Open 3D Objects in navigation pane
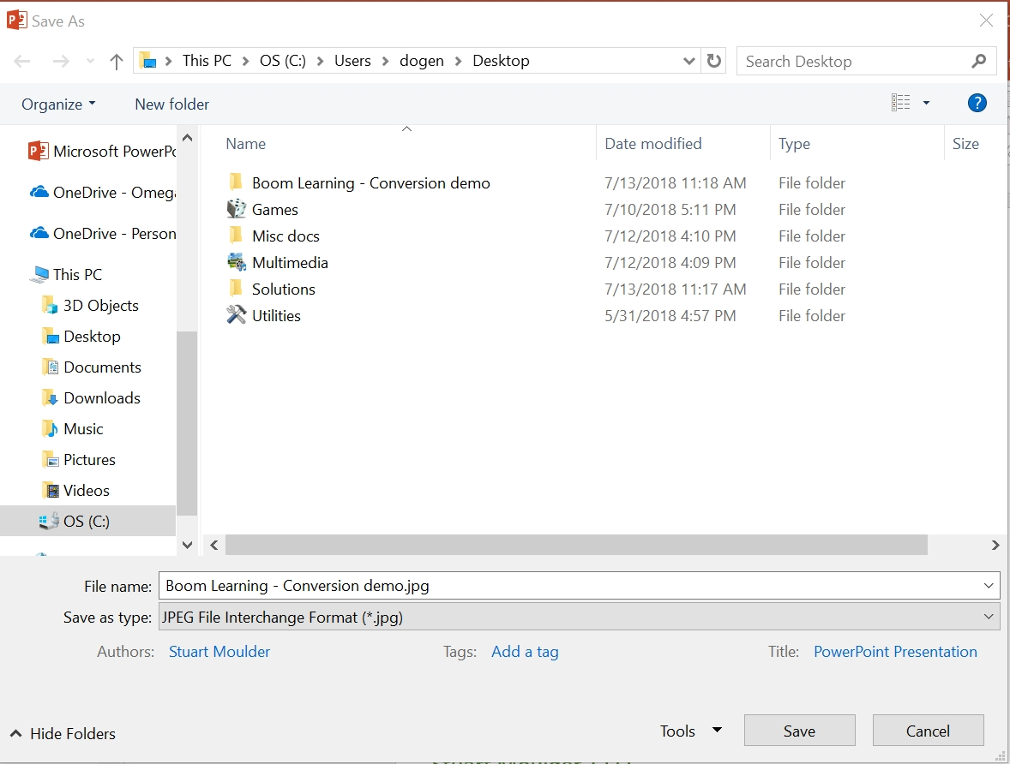Image resolution: width=1010 pixels, height=764 pixels. (90, 306)
